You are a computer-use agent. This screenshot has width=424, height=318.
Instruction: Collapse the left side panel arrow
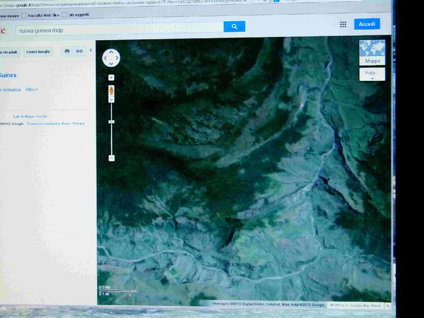pyautogui.click(x=91, y=50)
